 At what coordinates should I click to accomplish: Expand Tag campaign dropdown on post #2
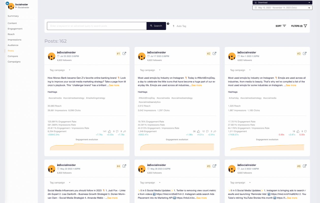pos(150,70)
